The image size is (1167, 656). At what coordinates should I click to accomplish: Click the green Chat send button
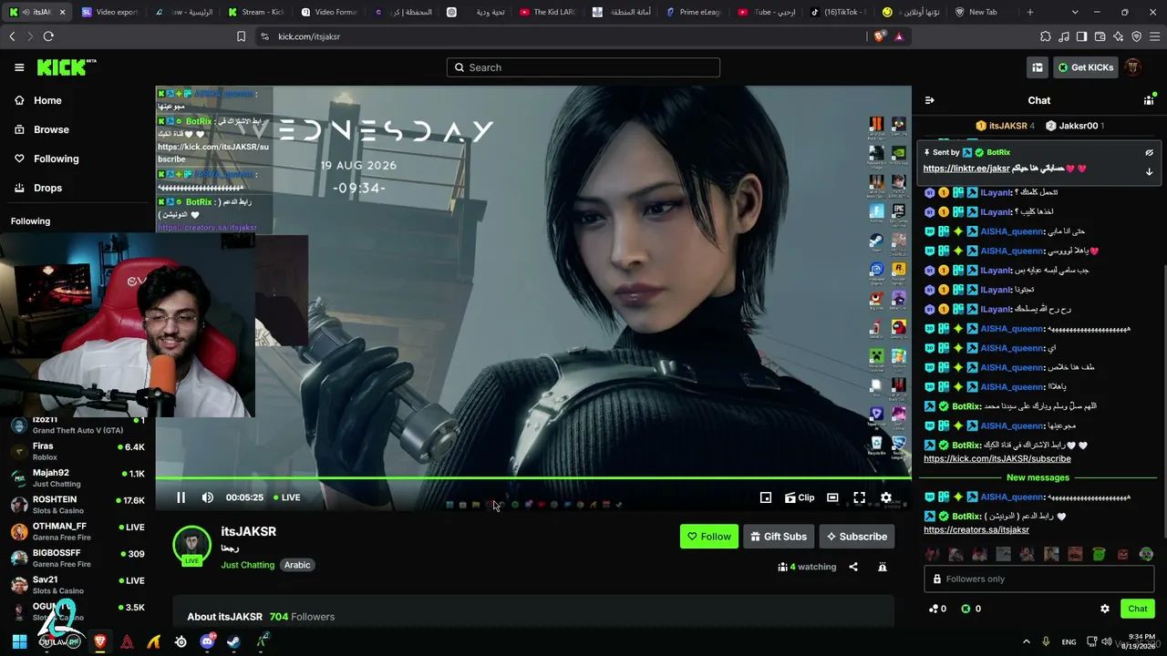click(1138, 609)
